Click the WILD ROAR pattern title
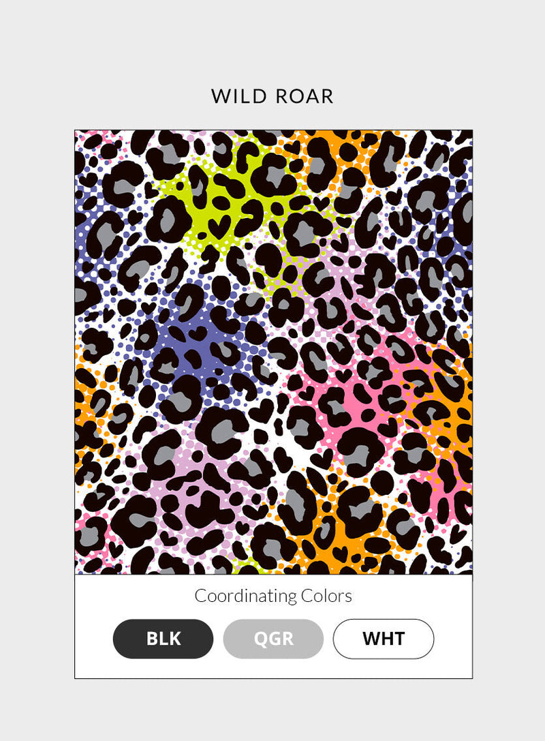 pyautogui.click(x=272, y=96)
